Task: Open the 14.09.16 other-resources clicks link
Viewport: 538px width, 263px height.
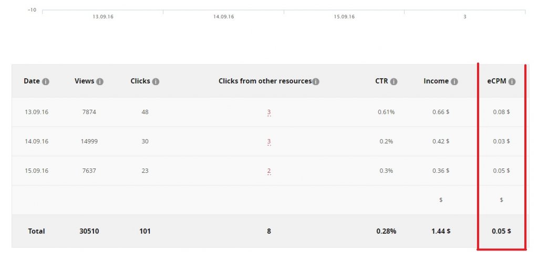Action: pos(268,142)
